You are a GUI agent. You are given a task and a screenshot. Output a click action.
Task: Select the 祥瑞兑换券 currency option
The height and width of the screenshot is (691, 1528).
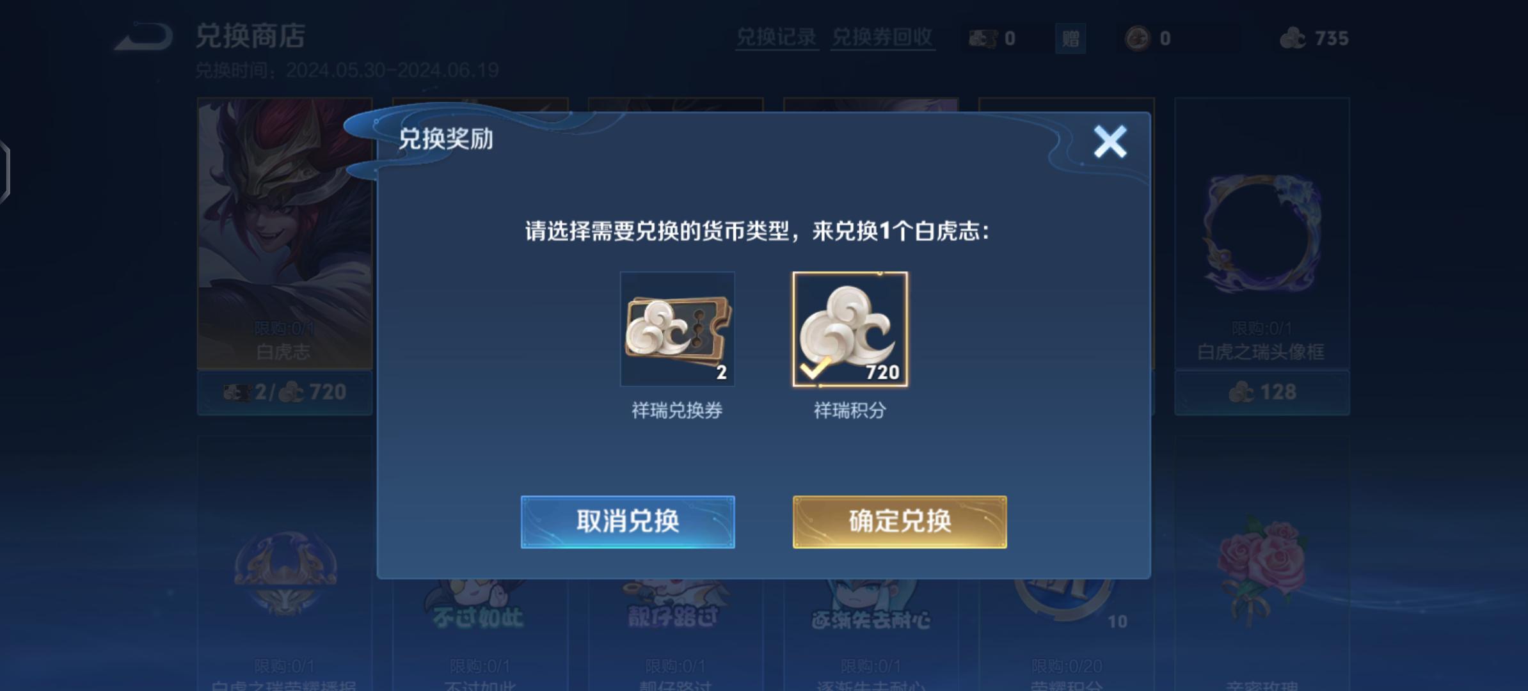click(677, 329)
